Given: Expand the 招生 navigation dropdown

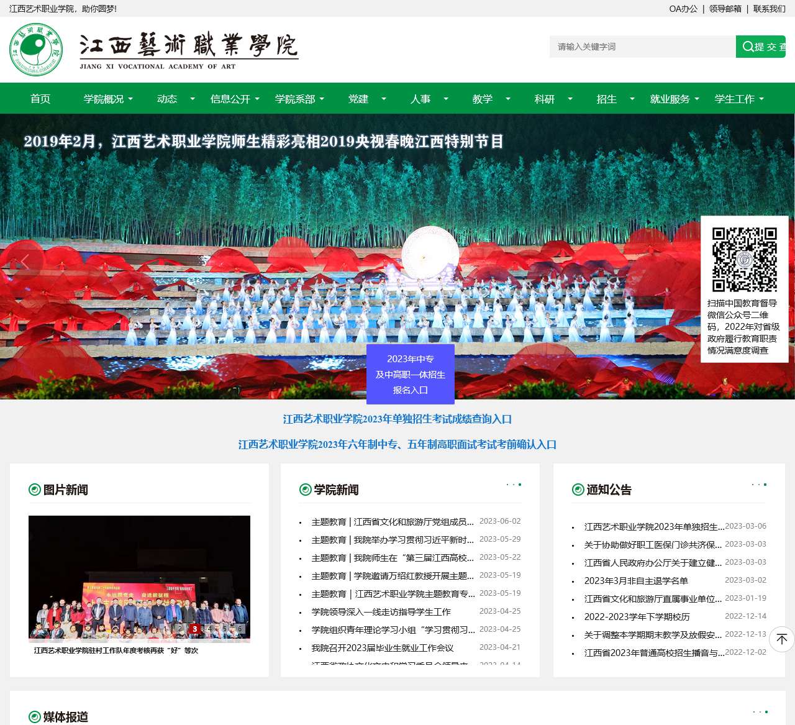Looking at the screenshot, I should (x=606, y=98).
